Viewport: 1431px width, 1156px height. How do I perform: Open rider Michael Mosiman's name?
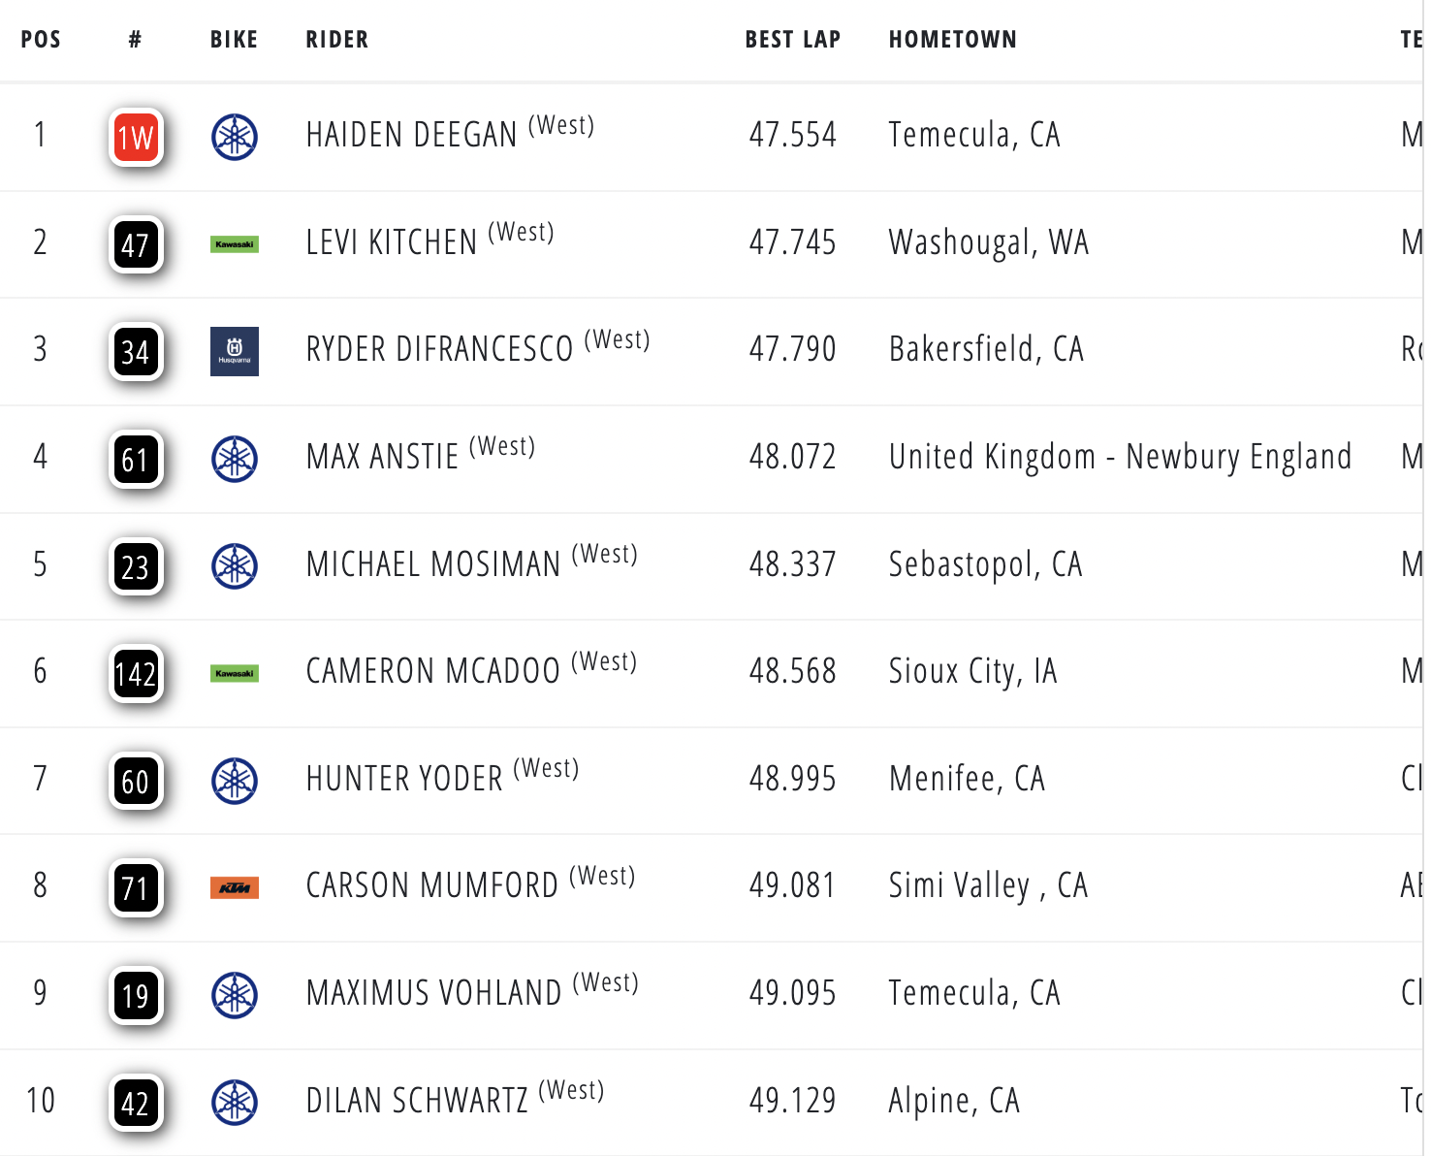433,564
